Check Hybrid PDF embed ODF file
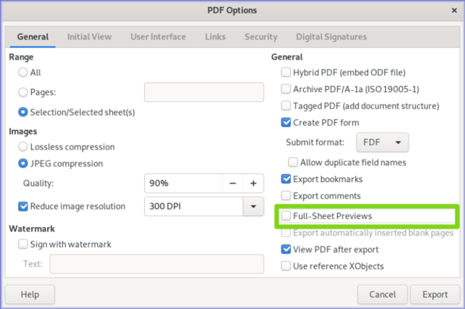The image size is (465, 309). pos(286,72)
